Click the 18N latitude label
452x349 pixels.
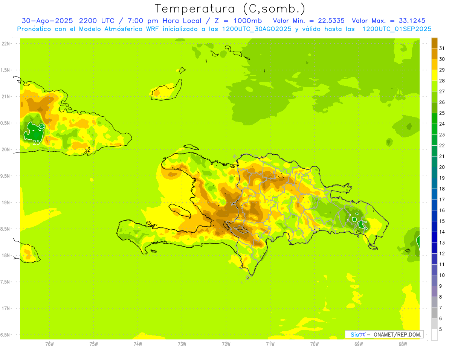coord(5,256)
